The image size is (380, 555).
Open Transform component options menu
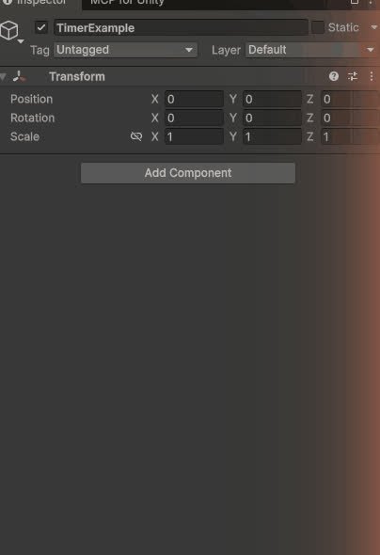(x=372, y=76)
